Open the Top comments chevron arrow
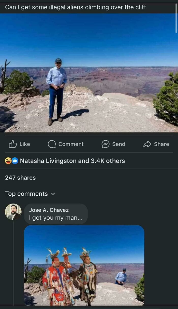This screenshot has width=178, height=309. (53, 194)
